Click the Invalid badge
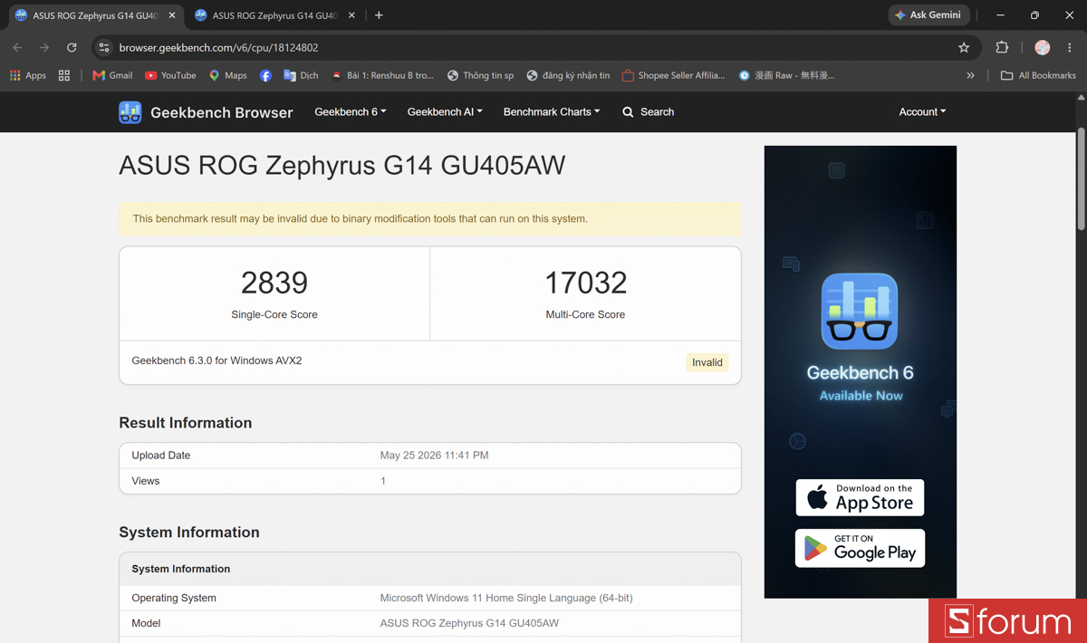Image resolution: width=1087 pixels, height=643 pixels. (707, 362)
